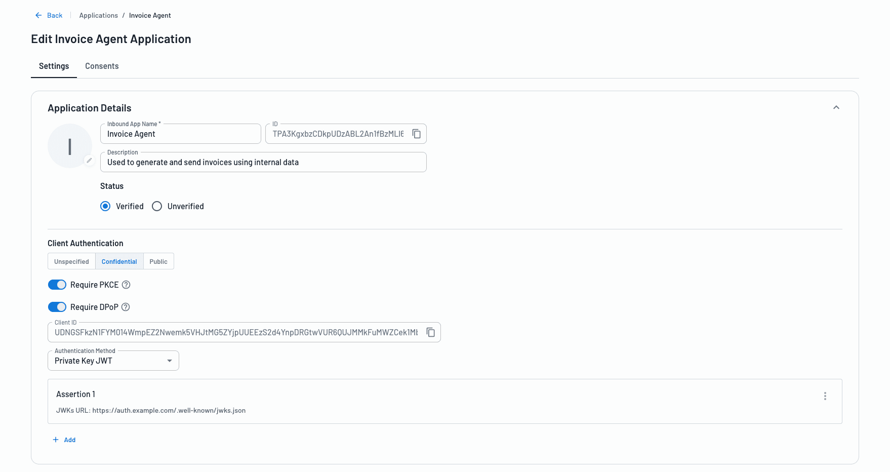This screenshot has width=890, height=472.
Task: Click the back arrow icon
Action: tap(38, 15)
